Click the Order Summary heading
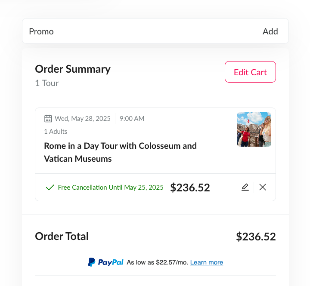Viewport: 310px width, 286px height. (x=73, y=69)
